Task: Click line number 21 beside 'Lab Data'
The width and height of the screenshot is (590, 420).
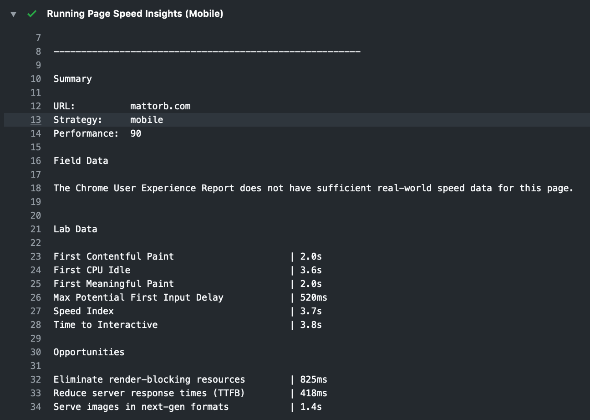Action: click(36, 229)
